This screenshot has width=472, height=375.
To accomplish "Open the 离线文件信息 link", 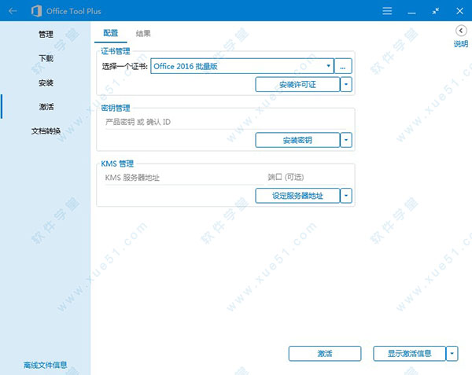I will click(45, 365).
